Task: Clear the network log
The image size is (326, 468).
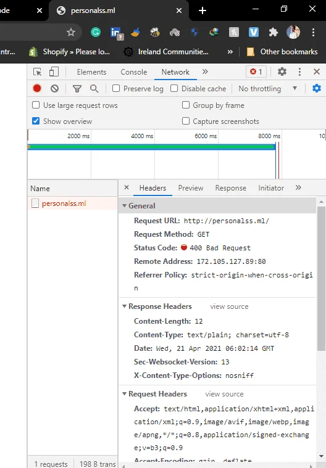Action: (54, 89)
